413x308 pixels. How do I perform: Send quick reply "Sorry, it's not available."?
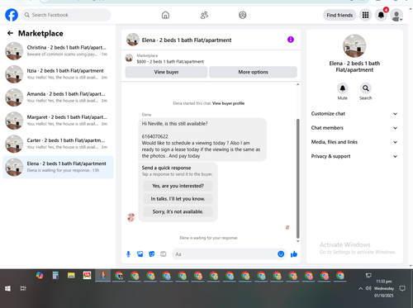pyautogui.click(x=178, y=211)
